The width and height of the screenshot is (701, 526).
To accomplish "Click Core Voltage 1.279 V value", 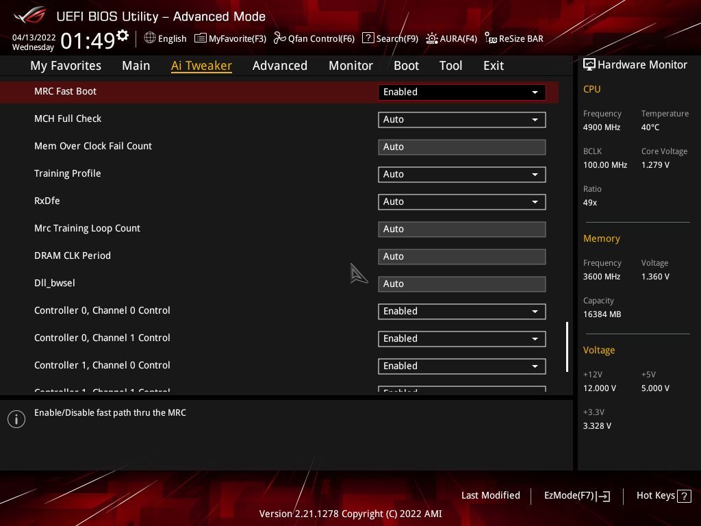I will point(655,165).
